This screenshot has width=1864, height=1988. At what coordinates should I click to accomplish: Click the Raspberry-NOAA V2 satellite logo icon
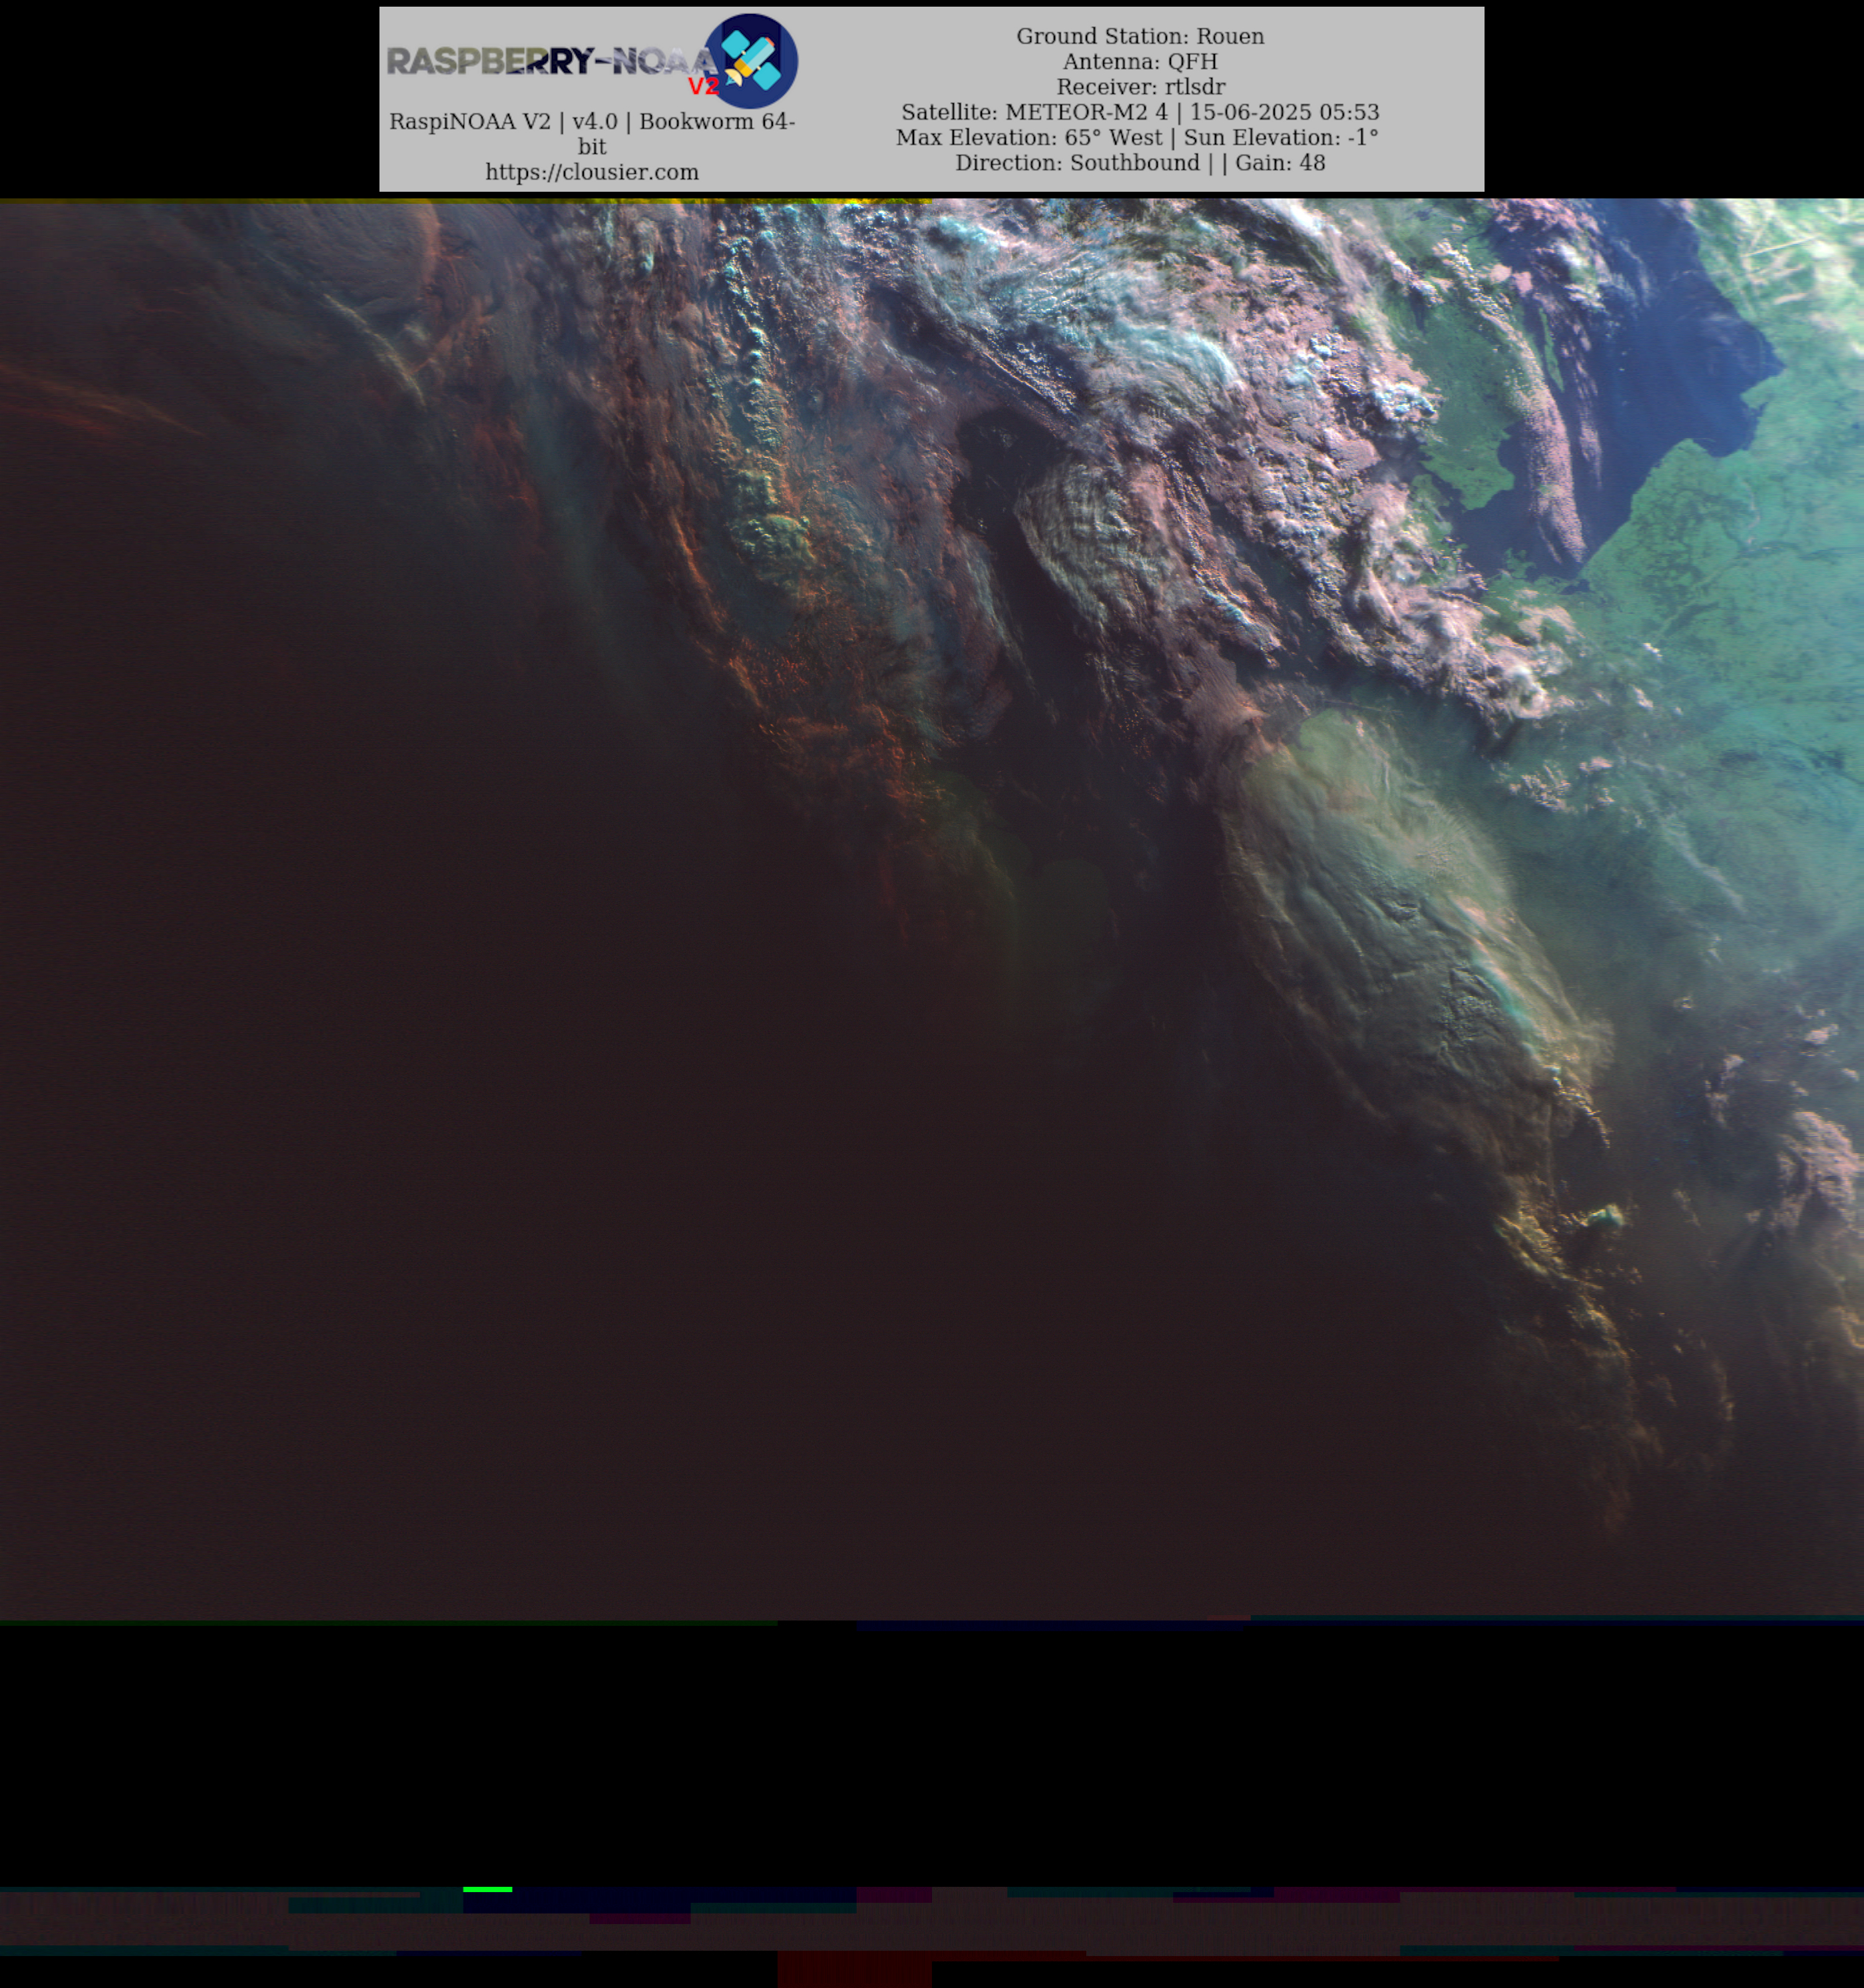[x=751, y=61]
